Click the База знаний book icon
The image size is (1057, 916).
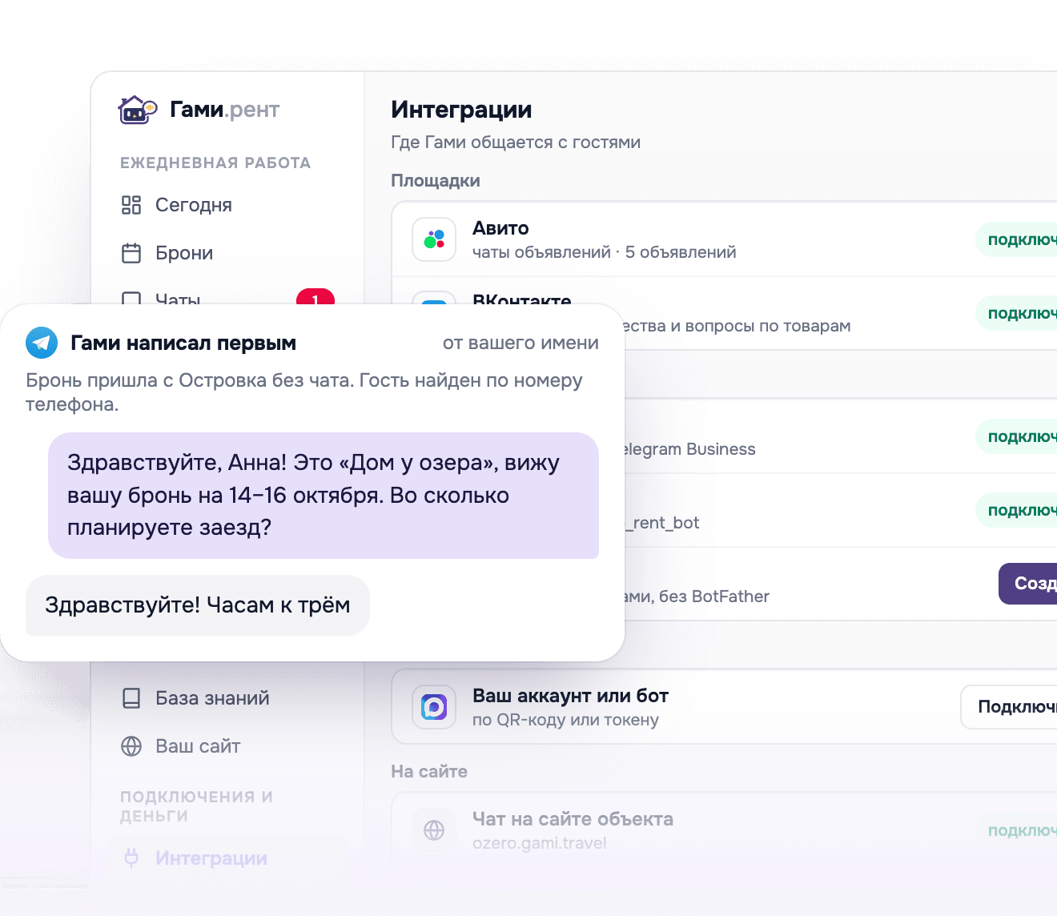pos(131,698)
